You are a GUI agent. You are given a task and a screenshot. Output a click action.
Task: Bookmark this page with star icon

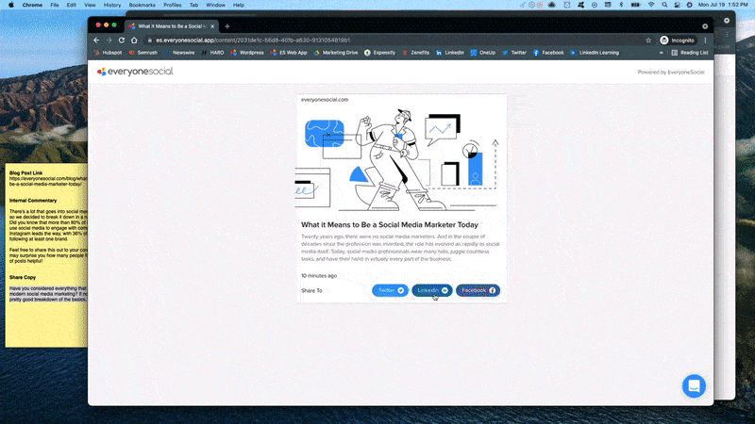tap(647, 41)
